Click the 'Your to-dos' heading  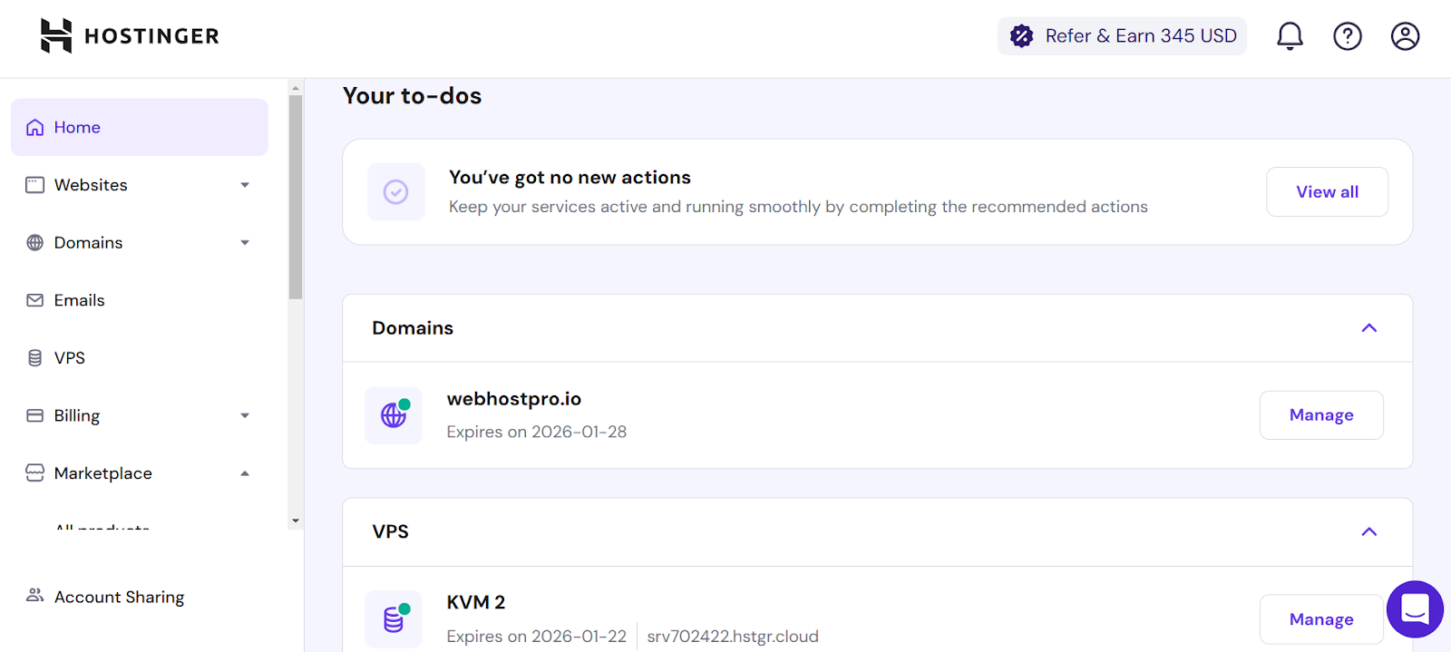click(413, 96)
